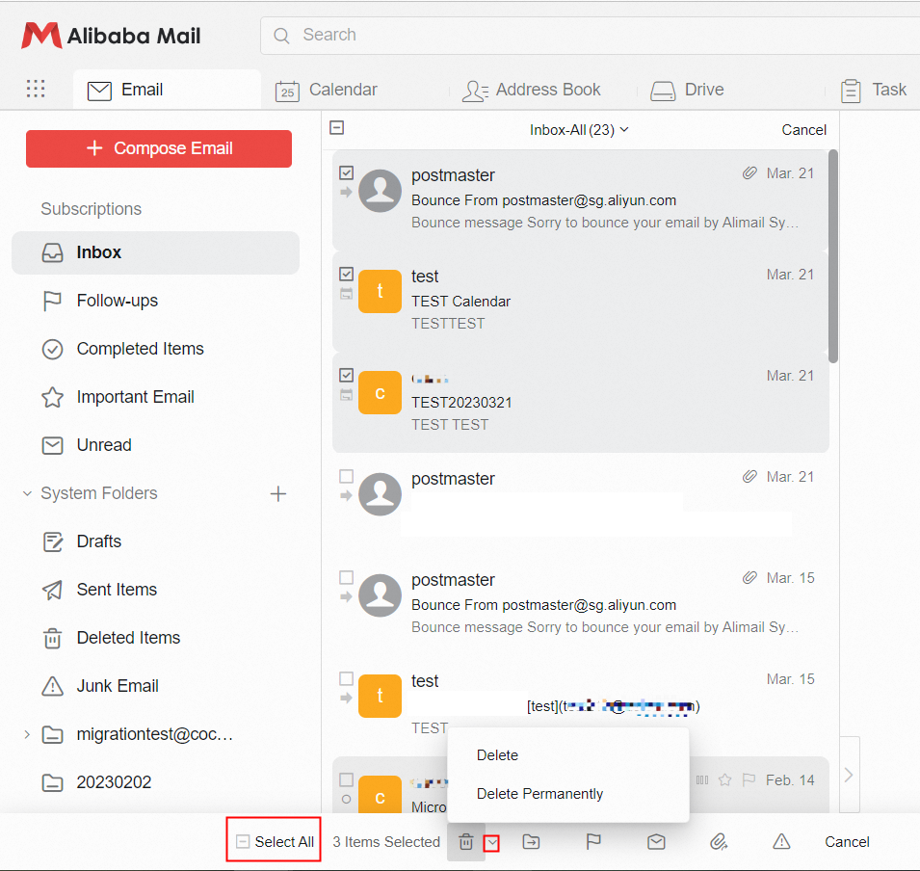Star the Feb. 14 email

coord(725,780)
